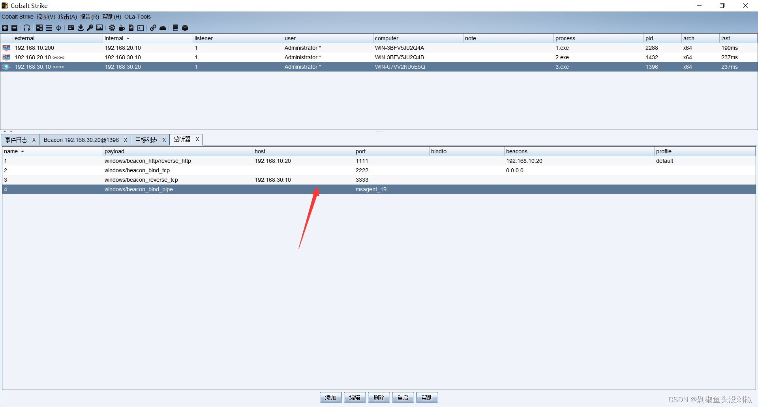The image size is (758, 407).
Task: Open credentials via the ID card icon
Action: [71, 28]
